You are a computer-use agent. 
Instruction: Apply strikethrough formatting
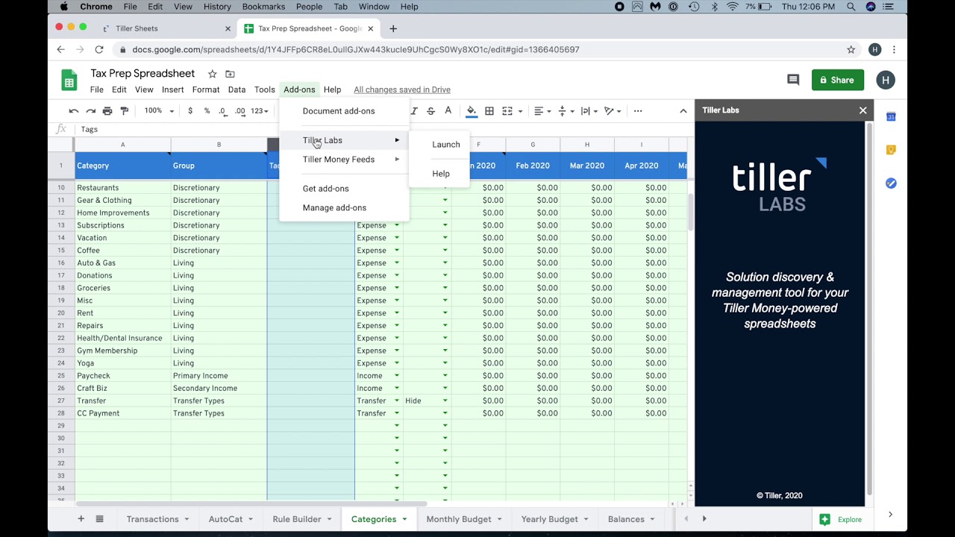[430, 111]
